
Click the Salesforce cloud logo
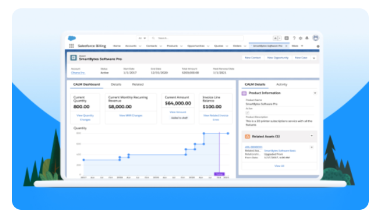click(72, 38)
